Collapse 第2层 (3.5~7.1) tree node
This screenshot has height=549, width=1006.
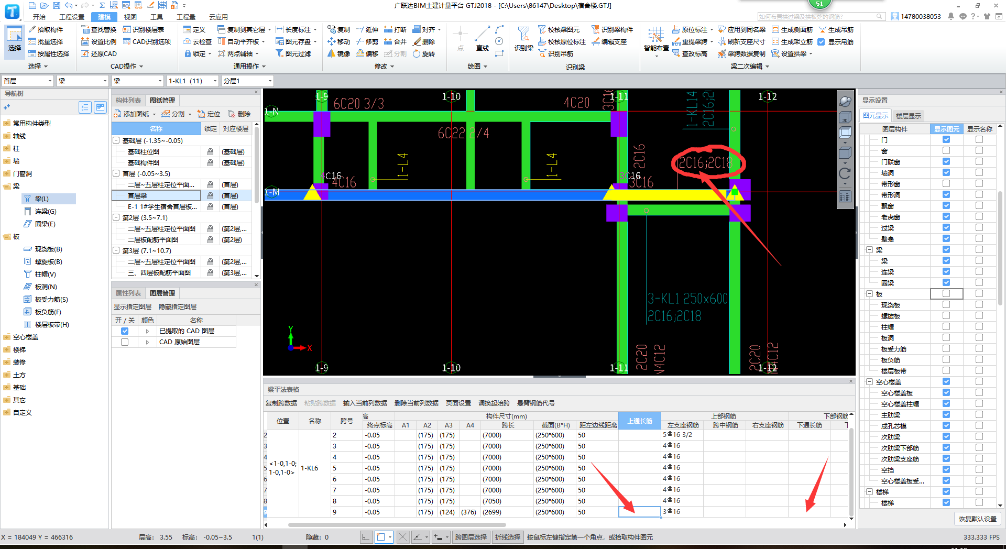click(x=116, y=217)
